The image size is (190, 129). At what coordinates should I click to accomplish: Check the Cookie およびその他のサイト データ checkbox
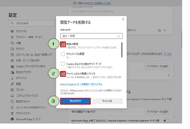coord(63,64)
